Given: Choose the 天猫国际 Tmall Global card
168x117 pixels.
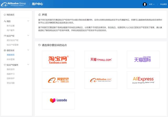Looking at the screenshot, I should tap(143, 59).
